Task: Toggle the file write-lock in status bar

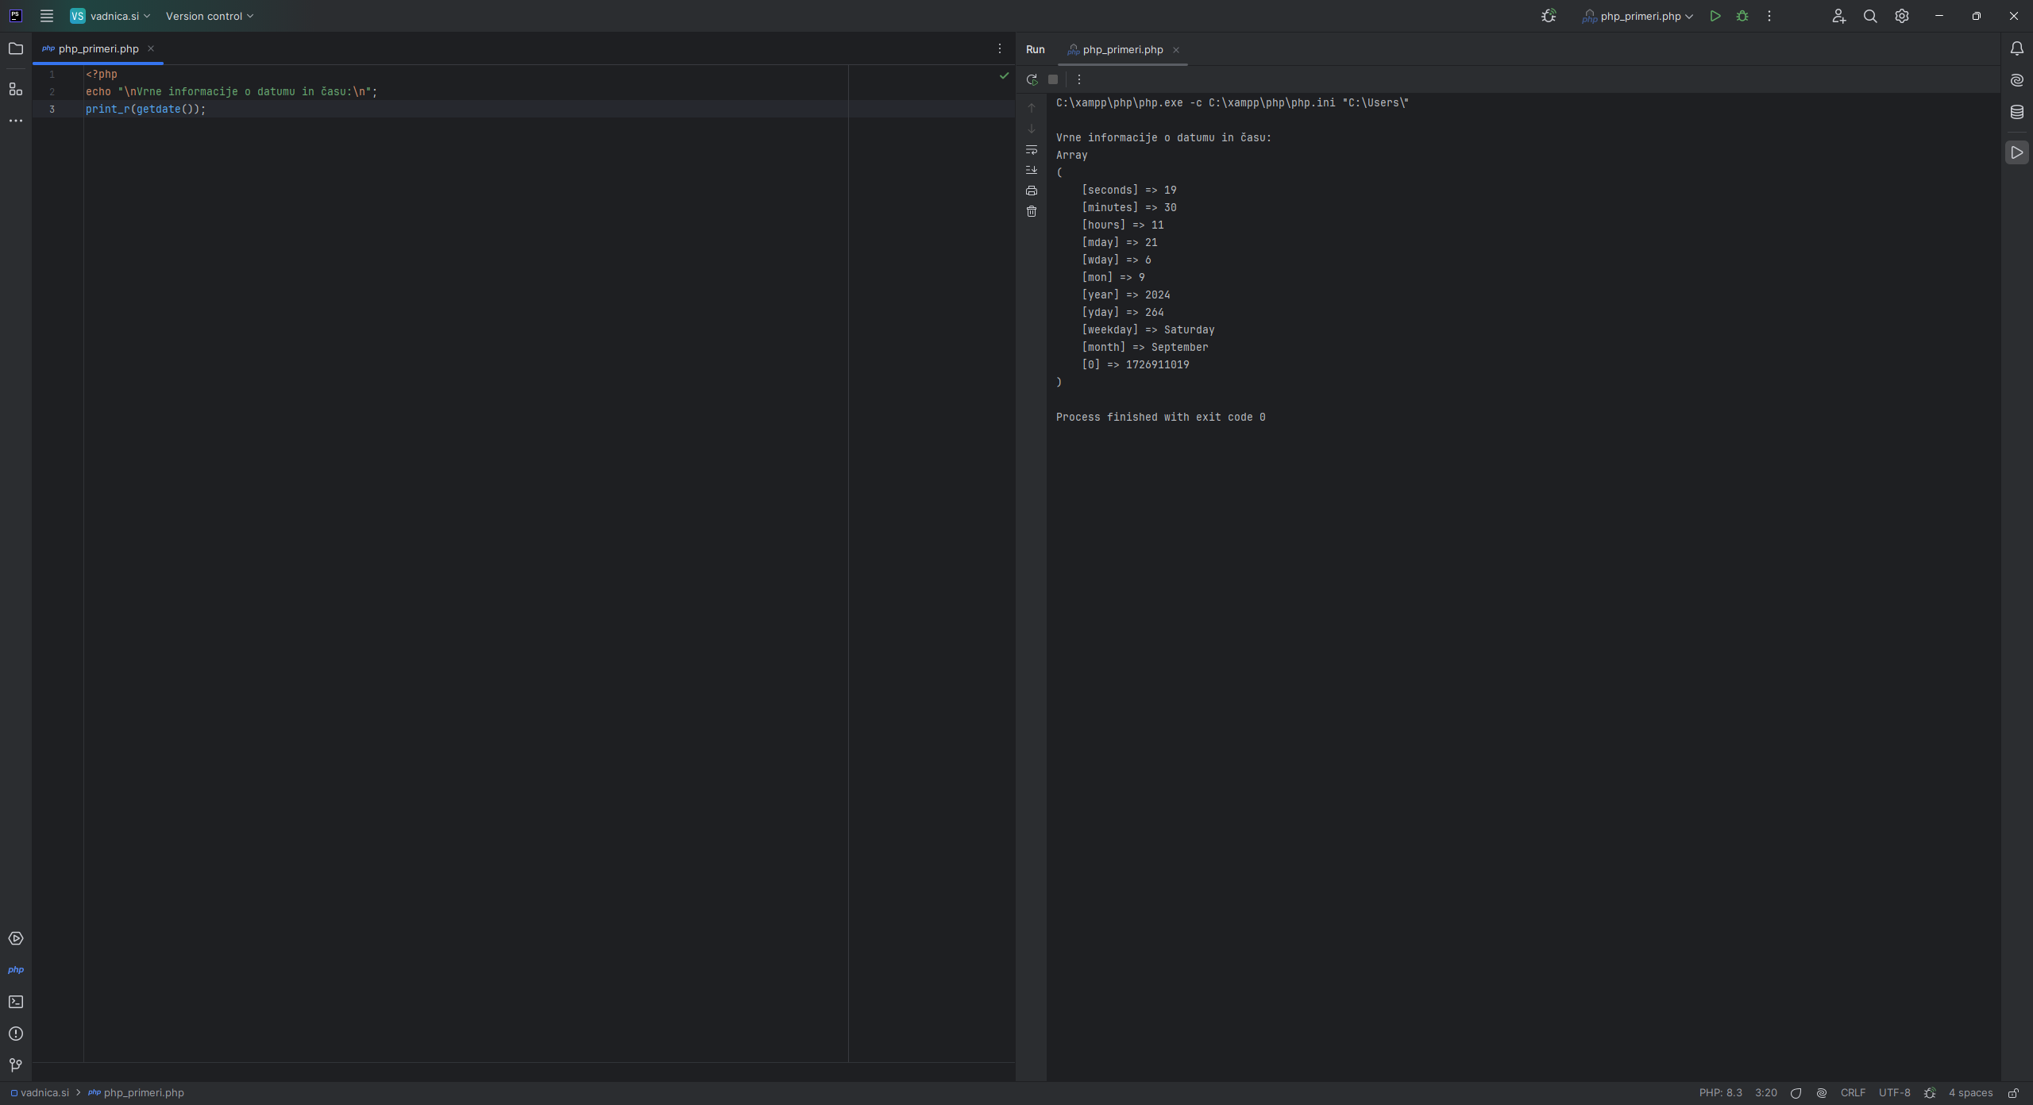Action: (x=2014, y=1093)
